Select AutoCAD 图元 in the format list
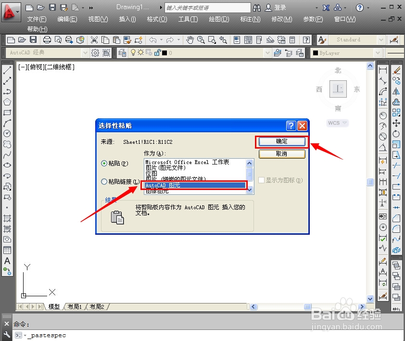This screenshot has height=341, width=405. (x=195, y=185)
